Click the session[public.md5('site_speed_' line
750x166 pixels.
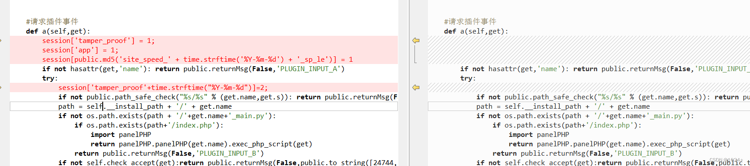tap(197, 60)
